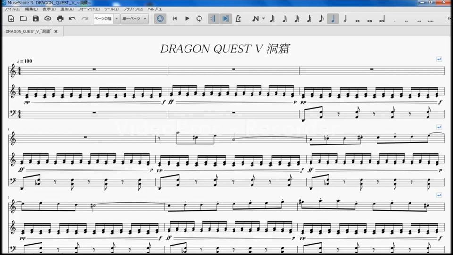Screen dimensions: 453x255
Task: Select system break icon after second system
Action: pos(439,127)
